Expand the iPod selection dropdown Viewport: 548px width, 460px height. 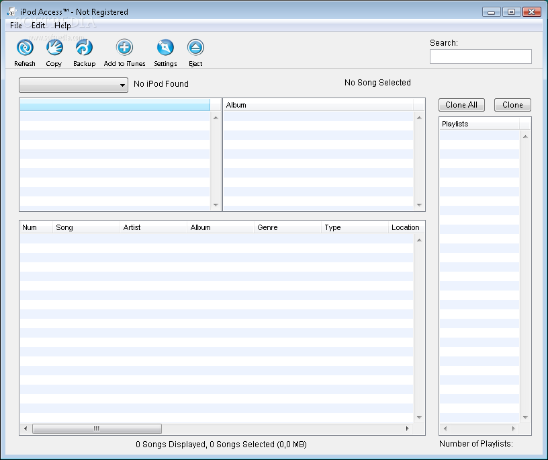[73, 85]
